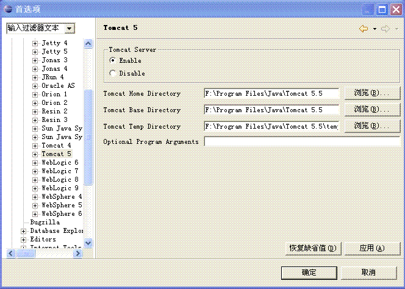Select the Disable radio button
The image size is (405, 289).
pyautogui.click(x=112, y=73)
